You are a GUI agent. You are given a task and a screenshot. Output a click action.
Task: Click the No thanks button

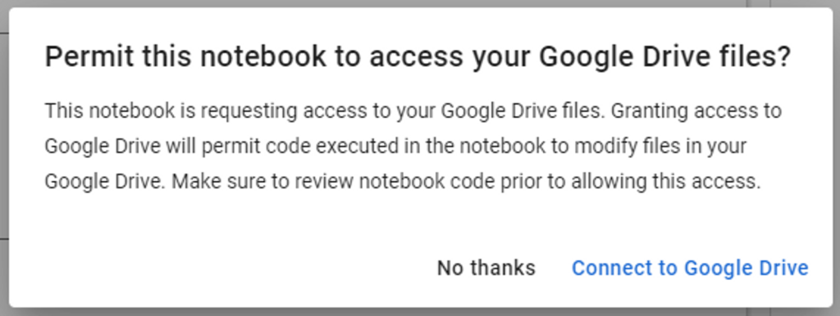tap(486, 268)
